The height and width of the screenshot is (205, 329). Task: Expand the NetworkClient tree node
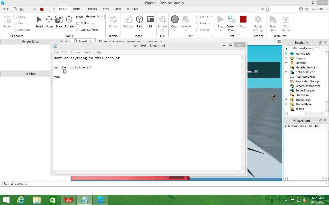coord(286,72)
